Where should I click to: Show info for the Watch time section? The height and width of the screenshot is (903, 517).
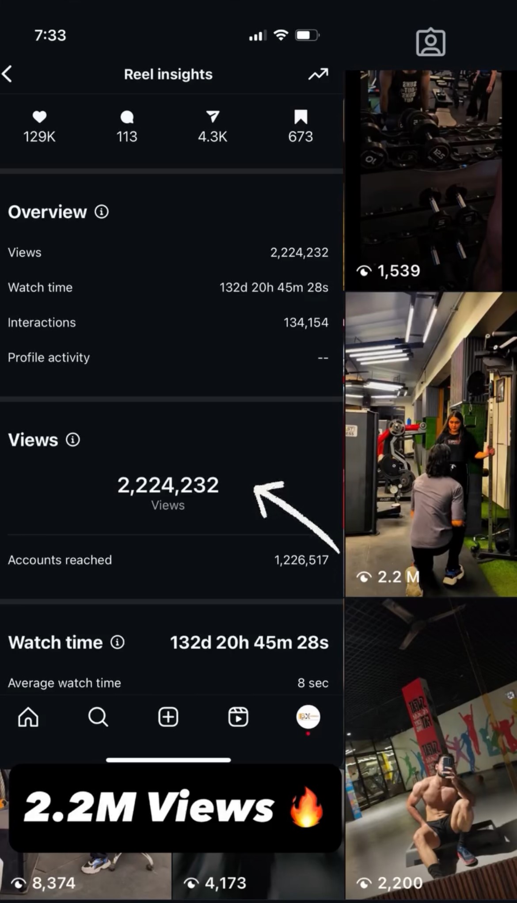[117, 642]
